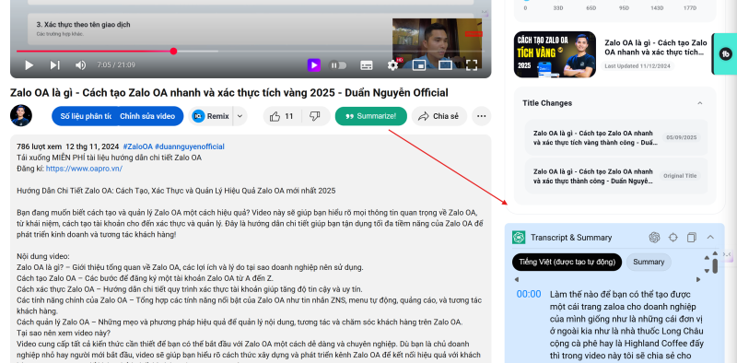Image resolution: width=737 pixels, height=363 pixels.
Task: Enter fullscreen mode
Action: (472, 65)
